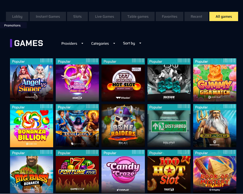Launch Moon Princess Power of Love
Image resolution: width=243 pixels, height=194 pixels.
(x=77, y=80)
